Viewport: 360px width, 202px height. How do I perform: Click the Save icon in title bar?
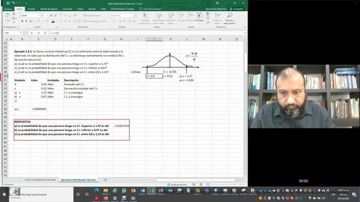tap(8, 3)
